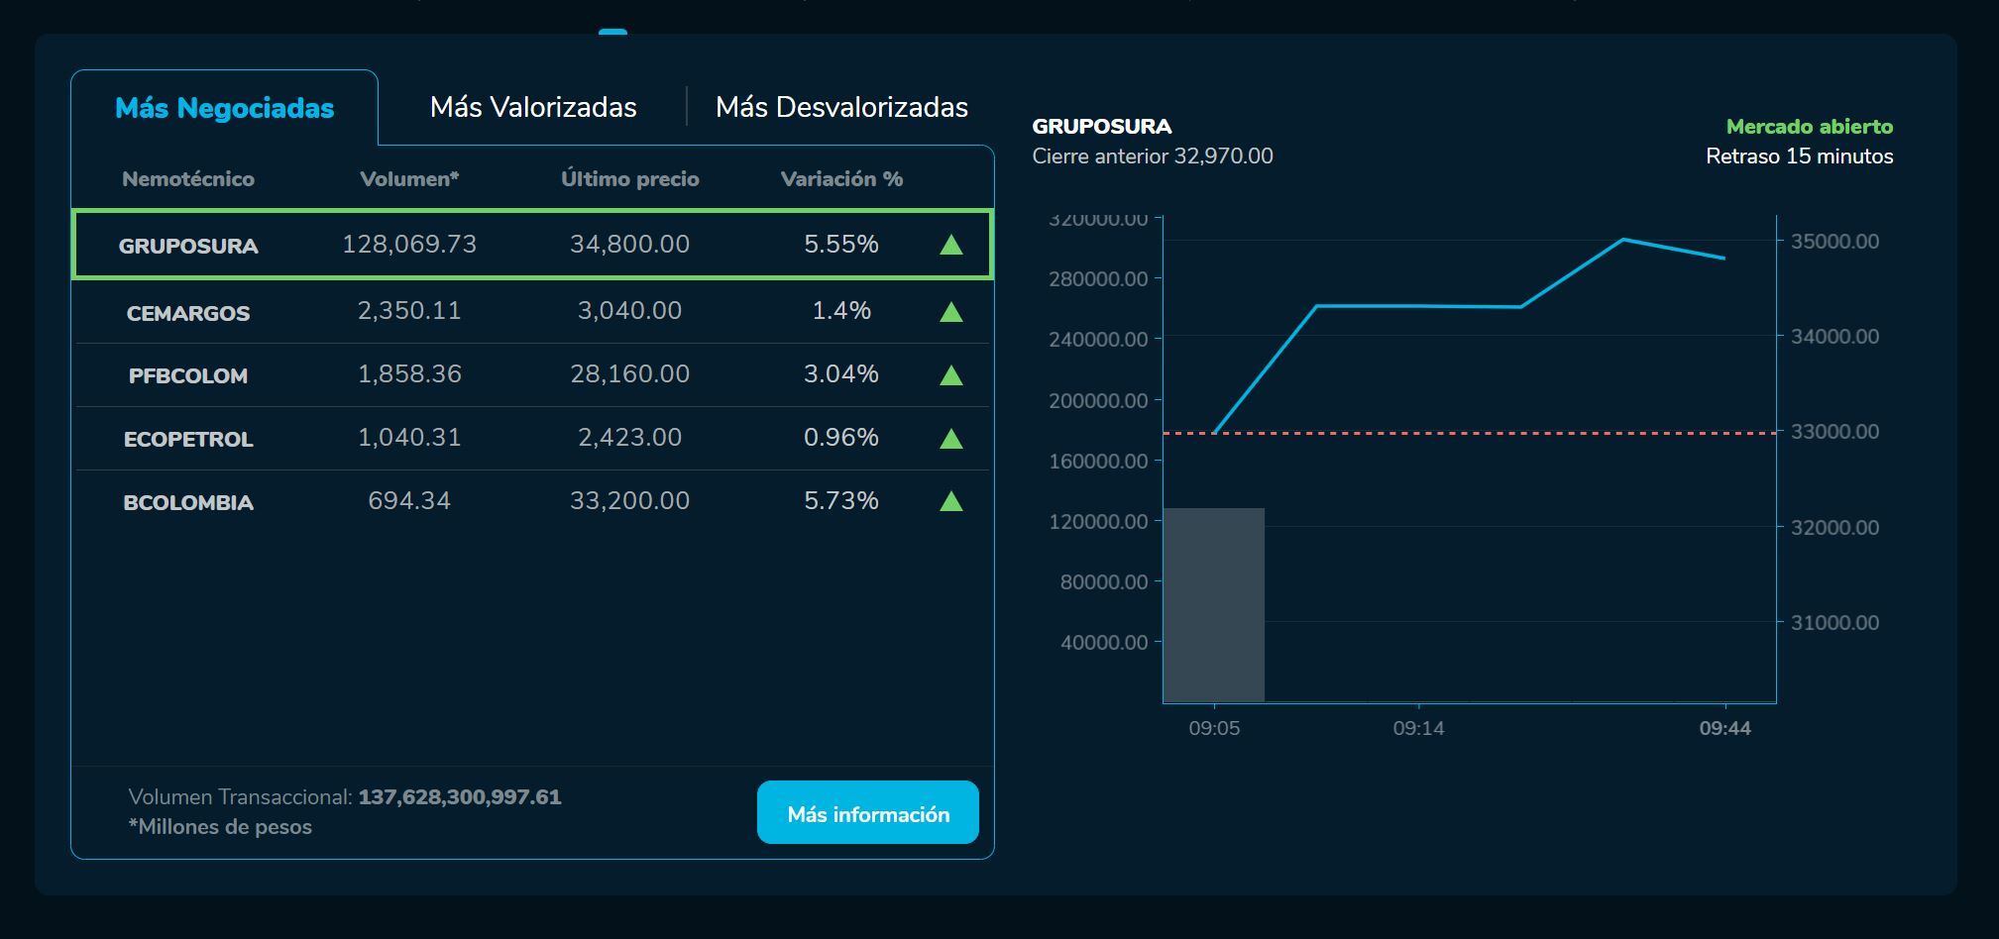Click the Volumen* column header
This screenshot has height=939, width=1999.
[409, 179]
